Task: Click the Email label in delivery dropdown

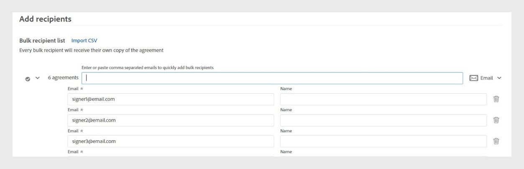Action: (x=486, y=78)
